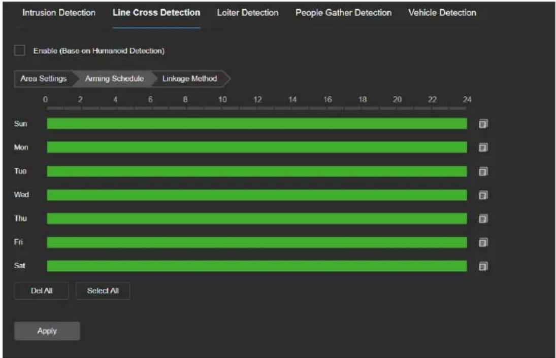This screenshot has height=358, width=556.
Task: Click the 'Wed' day label
Action: point(21,195)
